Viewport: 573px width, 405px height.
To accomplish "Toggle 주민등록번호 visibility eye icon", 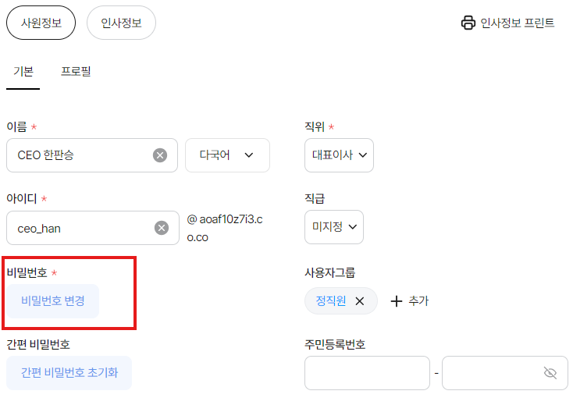I will pyautogui.click(x=550, y=374).
